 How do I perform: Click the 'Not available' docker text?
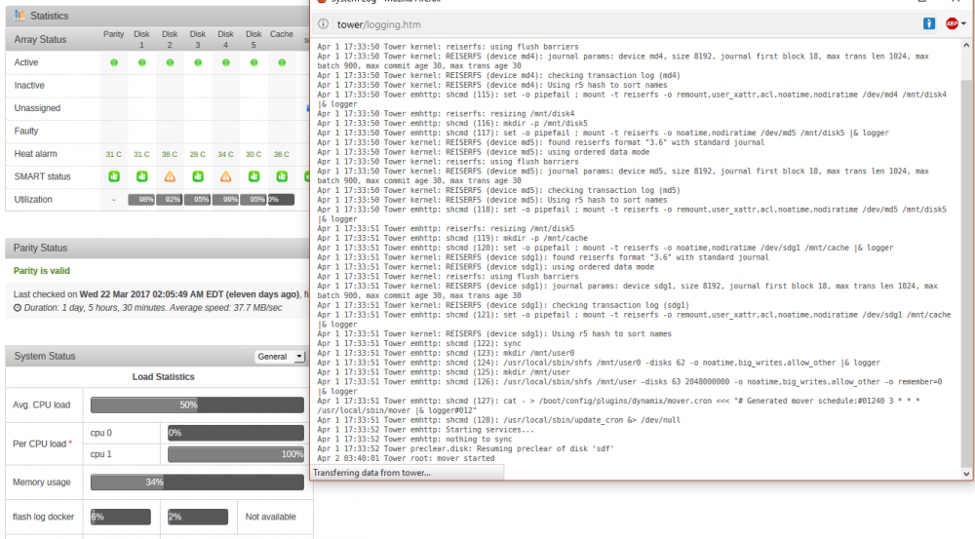tap(270, 517)
